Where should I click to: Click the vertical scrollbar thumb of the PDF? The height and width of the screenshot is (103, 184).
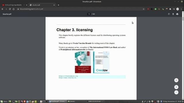point(183,19)
